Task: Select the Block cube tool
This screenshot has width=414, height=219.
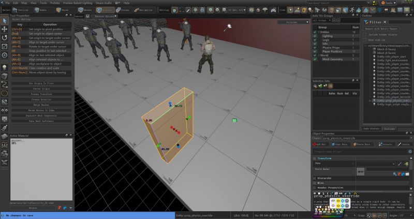Action: 4,76
